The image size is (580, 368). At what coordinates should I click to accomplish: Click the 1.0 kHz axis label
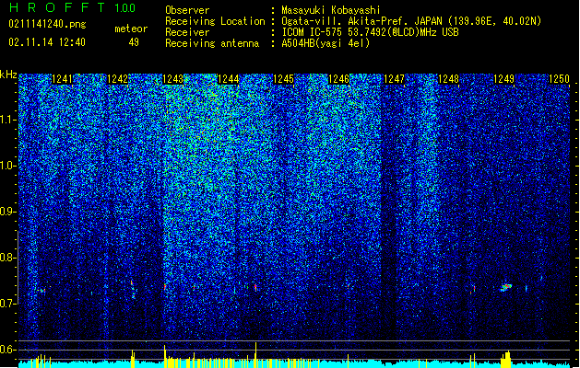click(7, 166)
